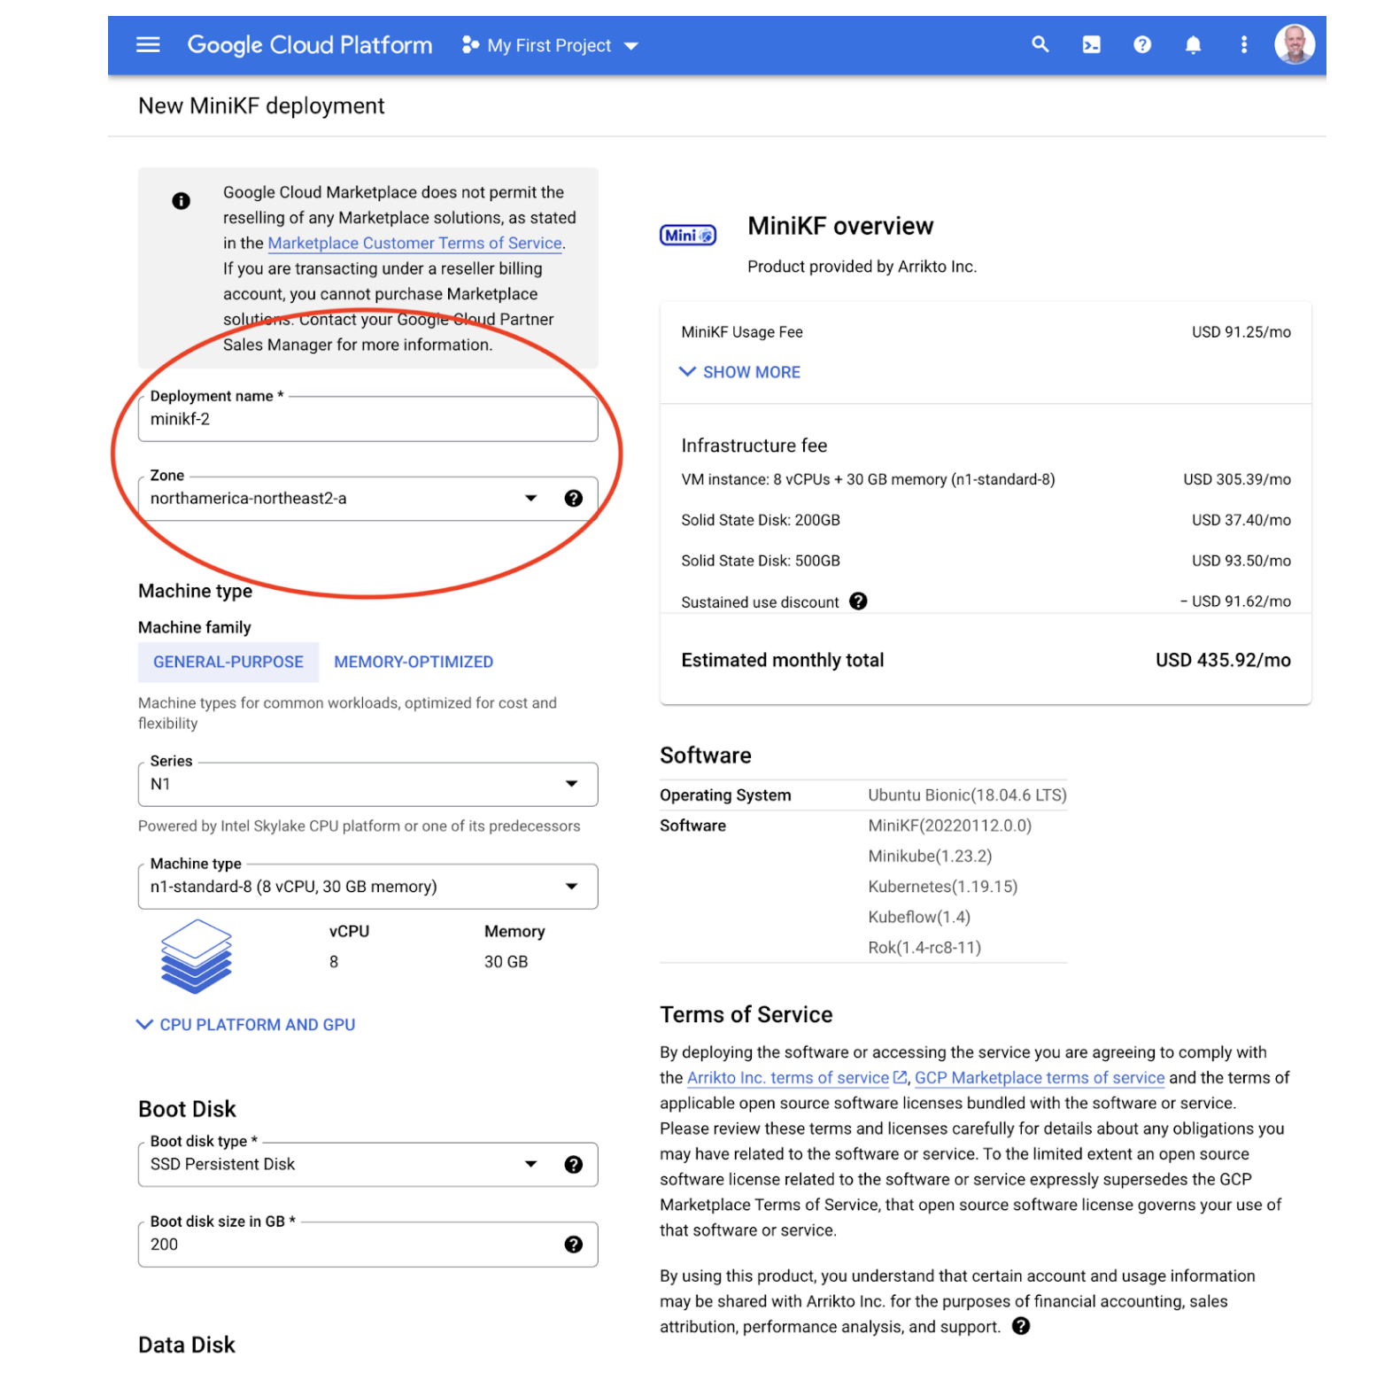Click the USD 305.39/mo VM instance price
The image size is (1392, 1396).
1237,479
